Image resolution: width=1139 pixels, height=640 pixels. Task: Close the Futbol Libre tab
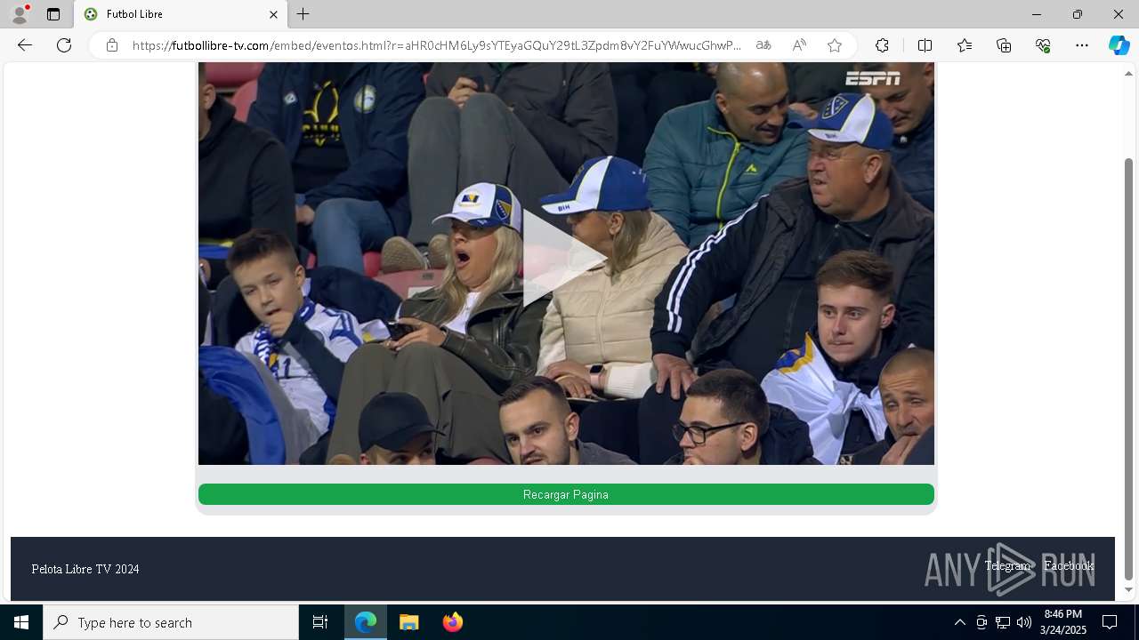click(x=273, y=14)
